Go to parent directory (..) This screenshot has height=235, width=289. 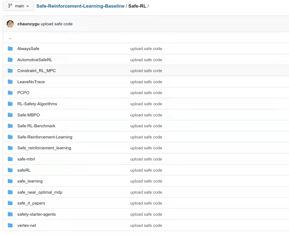pos(10,38)
